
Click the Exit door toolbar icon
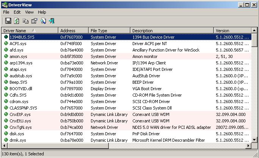52,21
